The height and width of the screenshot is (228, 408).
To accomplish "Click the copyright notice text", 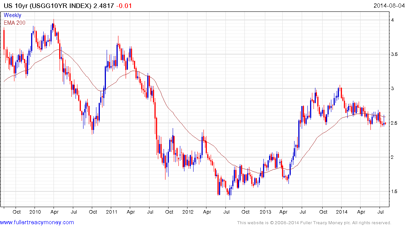I will point(314,223).
